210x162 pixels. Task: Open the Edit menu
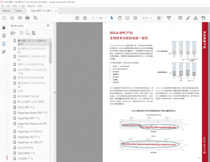click(x=8, y=6)
